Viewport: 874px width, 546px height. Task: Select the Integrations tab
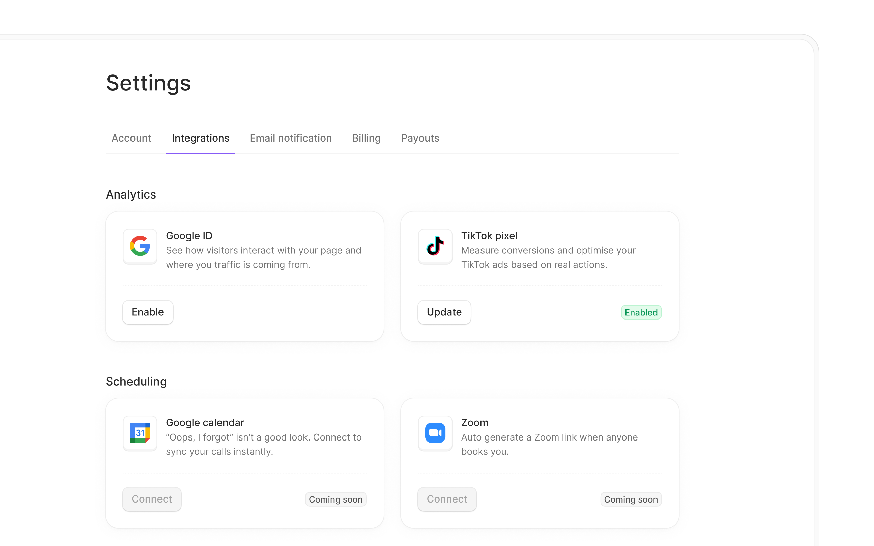coord(200,138)
